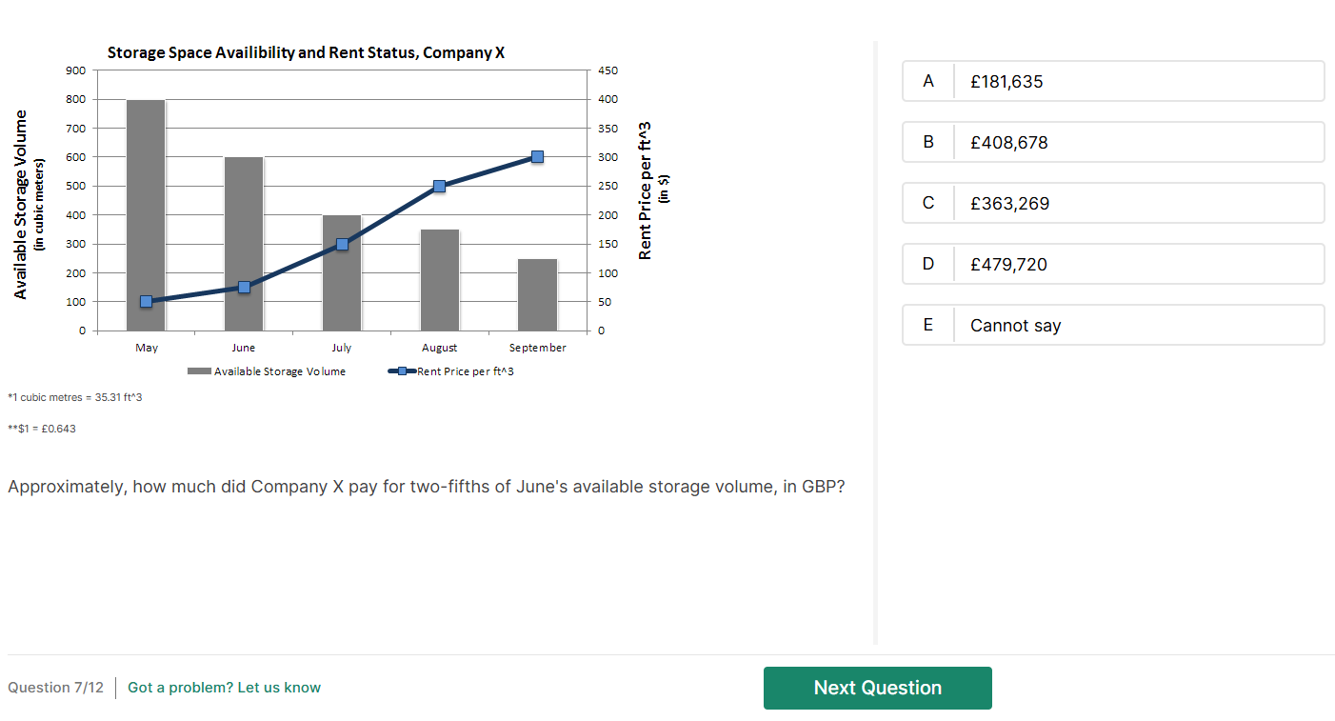Click the chart title about Company X
This screenshot has height=721, width=1335.
(306, 52)
